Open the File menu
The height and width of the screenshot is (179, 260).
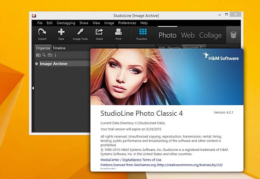[40, 23]
